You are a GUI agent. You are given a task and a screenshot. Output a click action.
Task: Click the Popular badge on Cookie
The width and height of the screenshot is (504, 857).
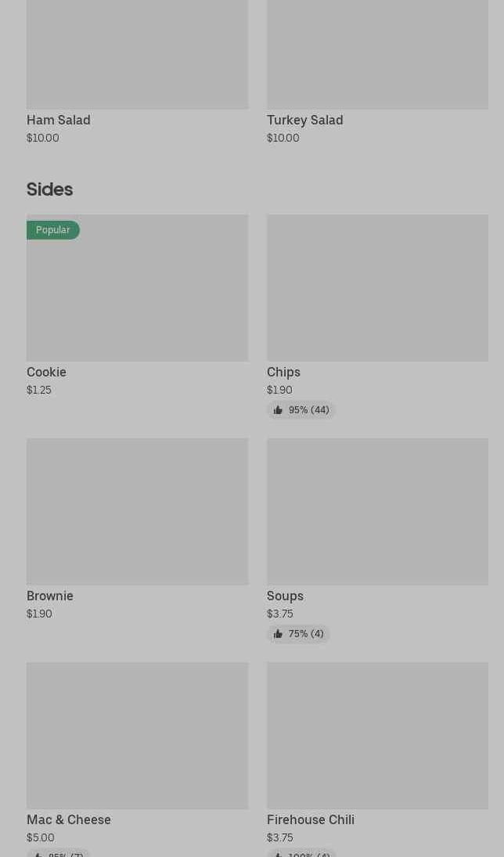tap(53, 230)
